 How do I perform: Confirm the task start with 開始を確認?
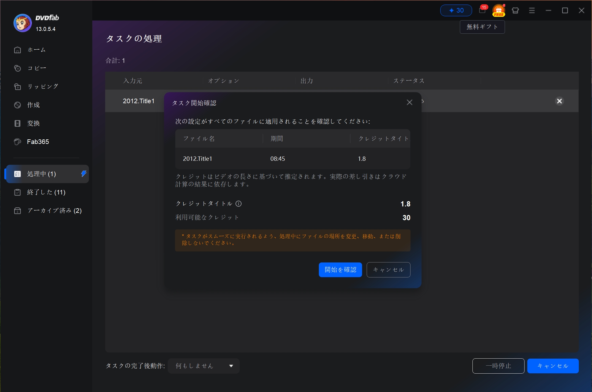click(x=340, y=269)
